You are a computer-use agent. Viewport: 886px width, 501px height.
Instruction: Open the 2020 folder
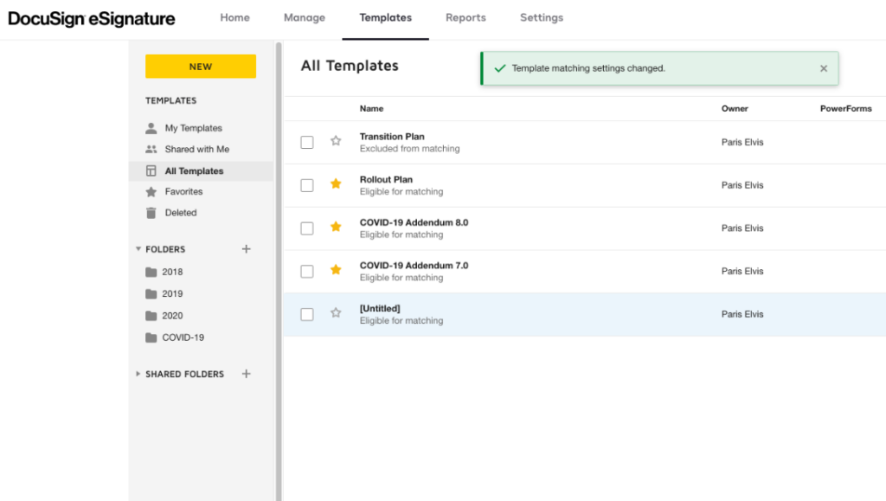pos(172,316)
